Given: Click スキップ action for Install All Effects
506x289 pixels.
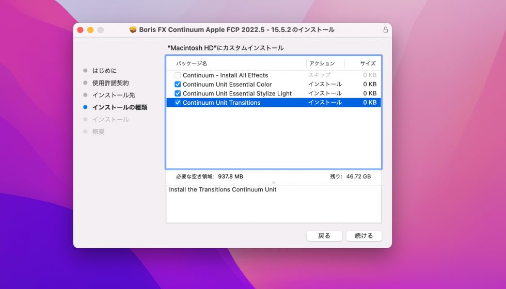Looking at the screenshot, I should tap(319, 75).
